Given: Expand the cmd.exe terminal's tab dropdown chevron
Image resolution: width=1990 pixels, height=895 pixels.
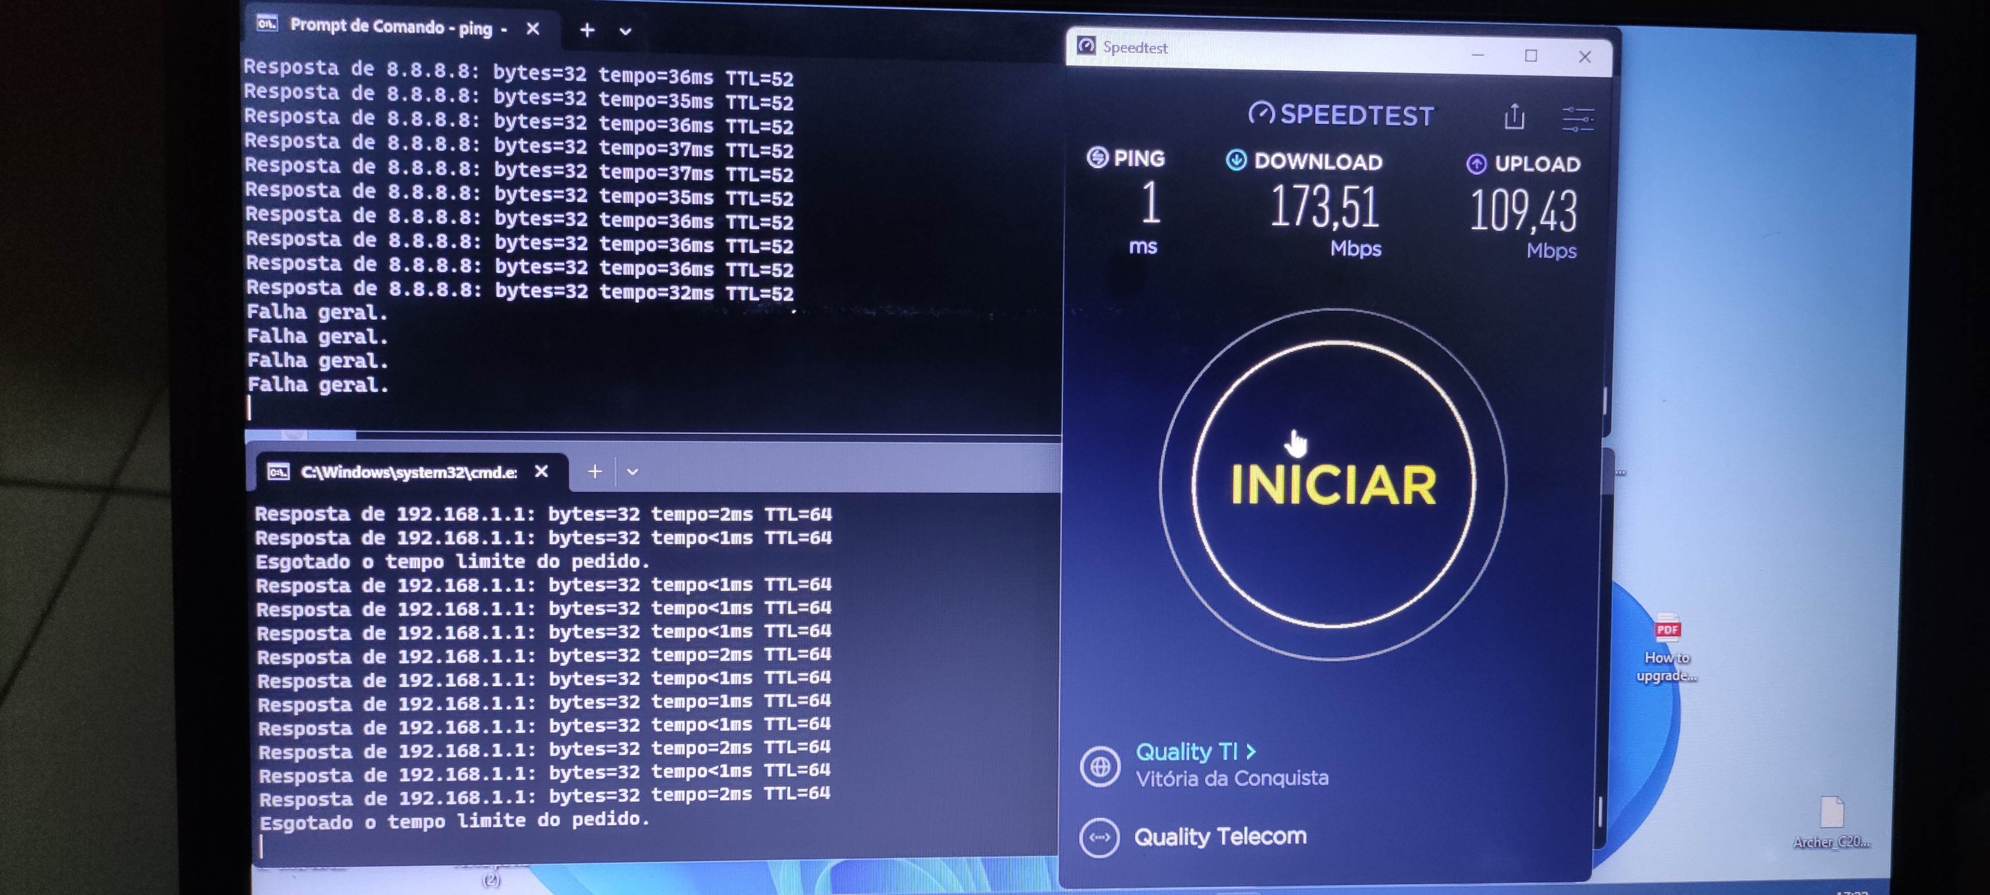Looking at the screenshot, I should tap(632, 472).
